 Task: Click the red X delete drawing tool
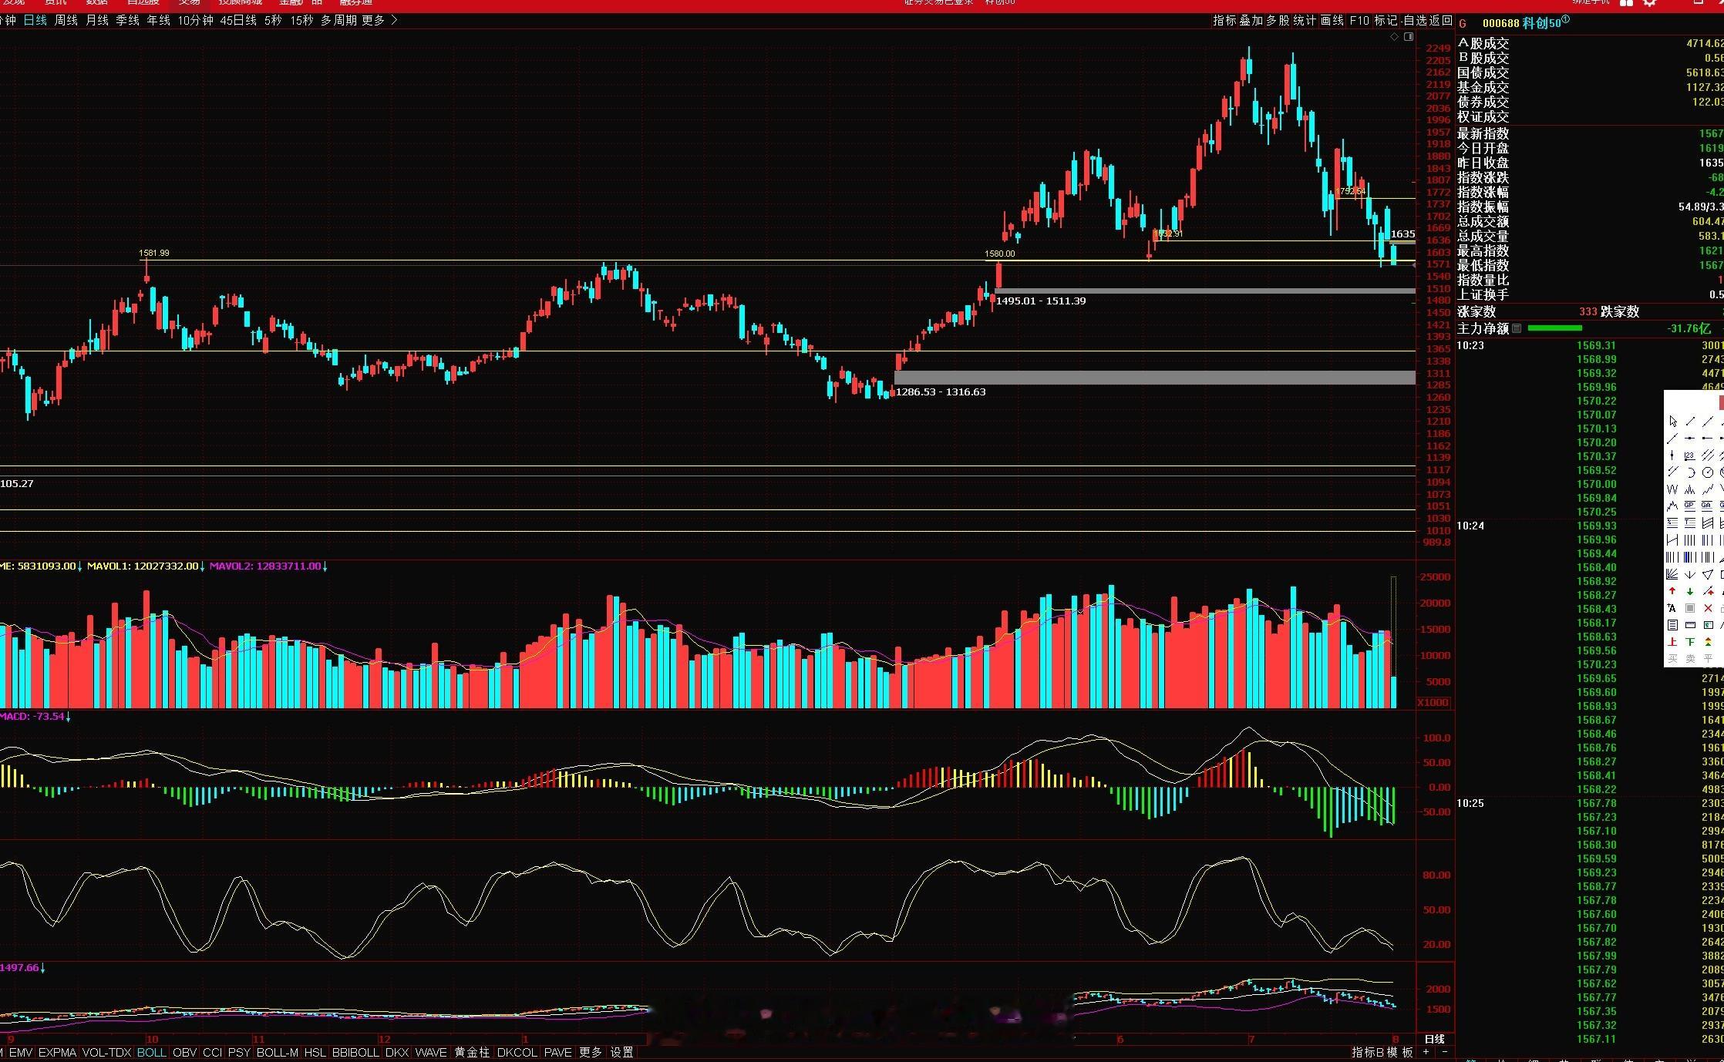[1708, 608]
